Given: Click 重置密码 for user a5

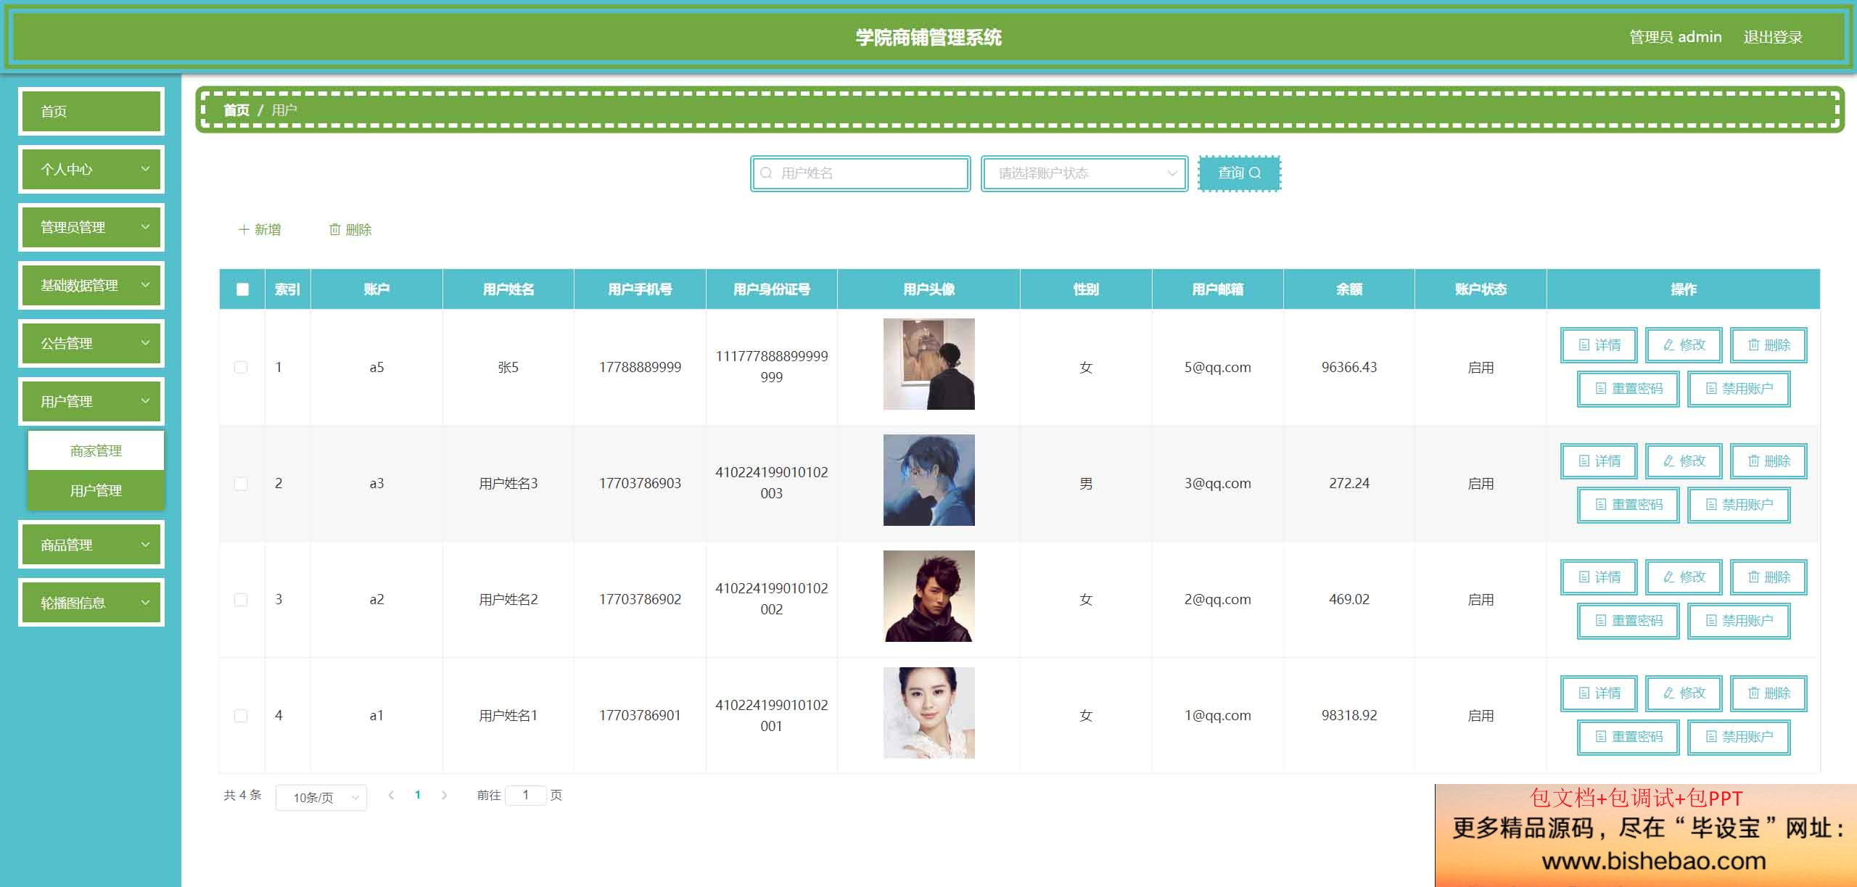Looking at the screenshot, I should [1629, 389].
